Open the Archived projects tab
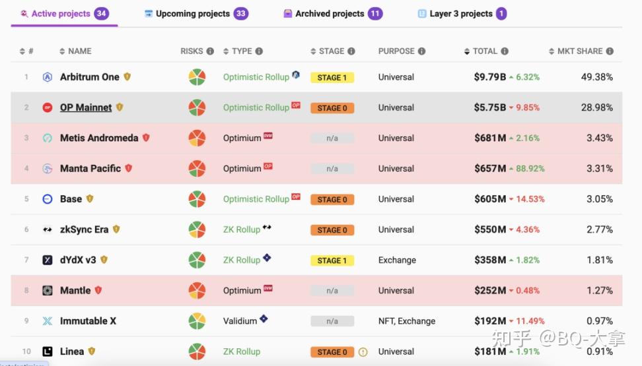642x366 pixels. coord(333,13)
